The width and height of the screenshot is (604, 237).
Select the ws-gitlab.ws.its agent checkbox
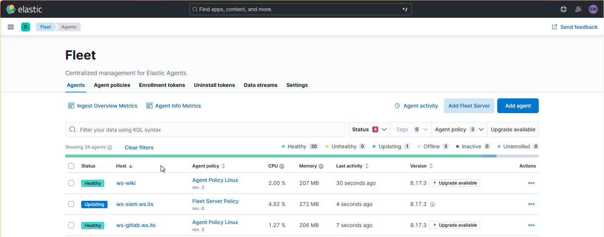pyautogui.click(x=71, y=225)
